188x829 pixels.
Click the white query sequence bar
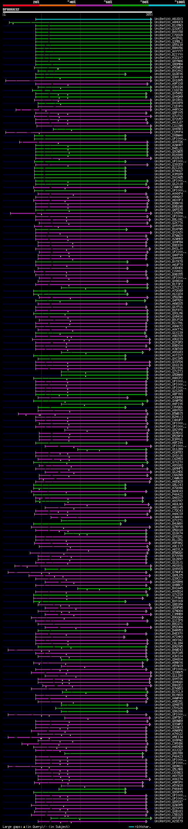(78, 12)
